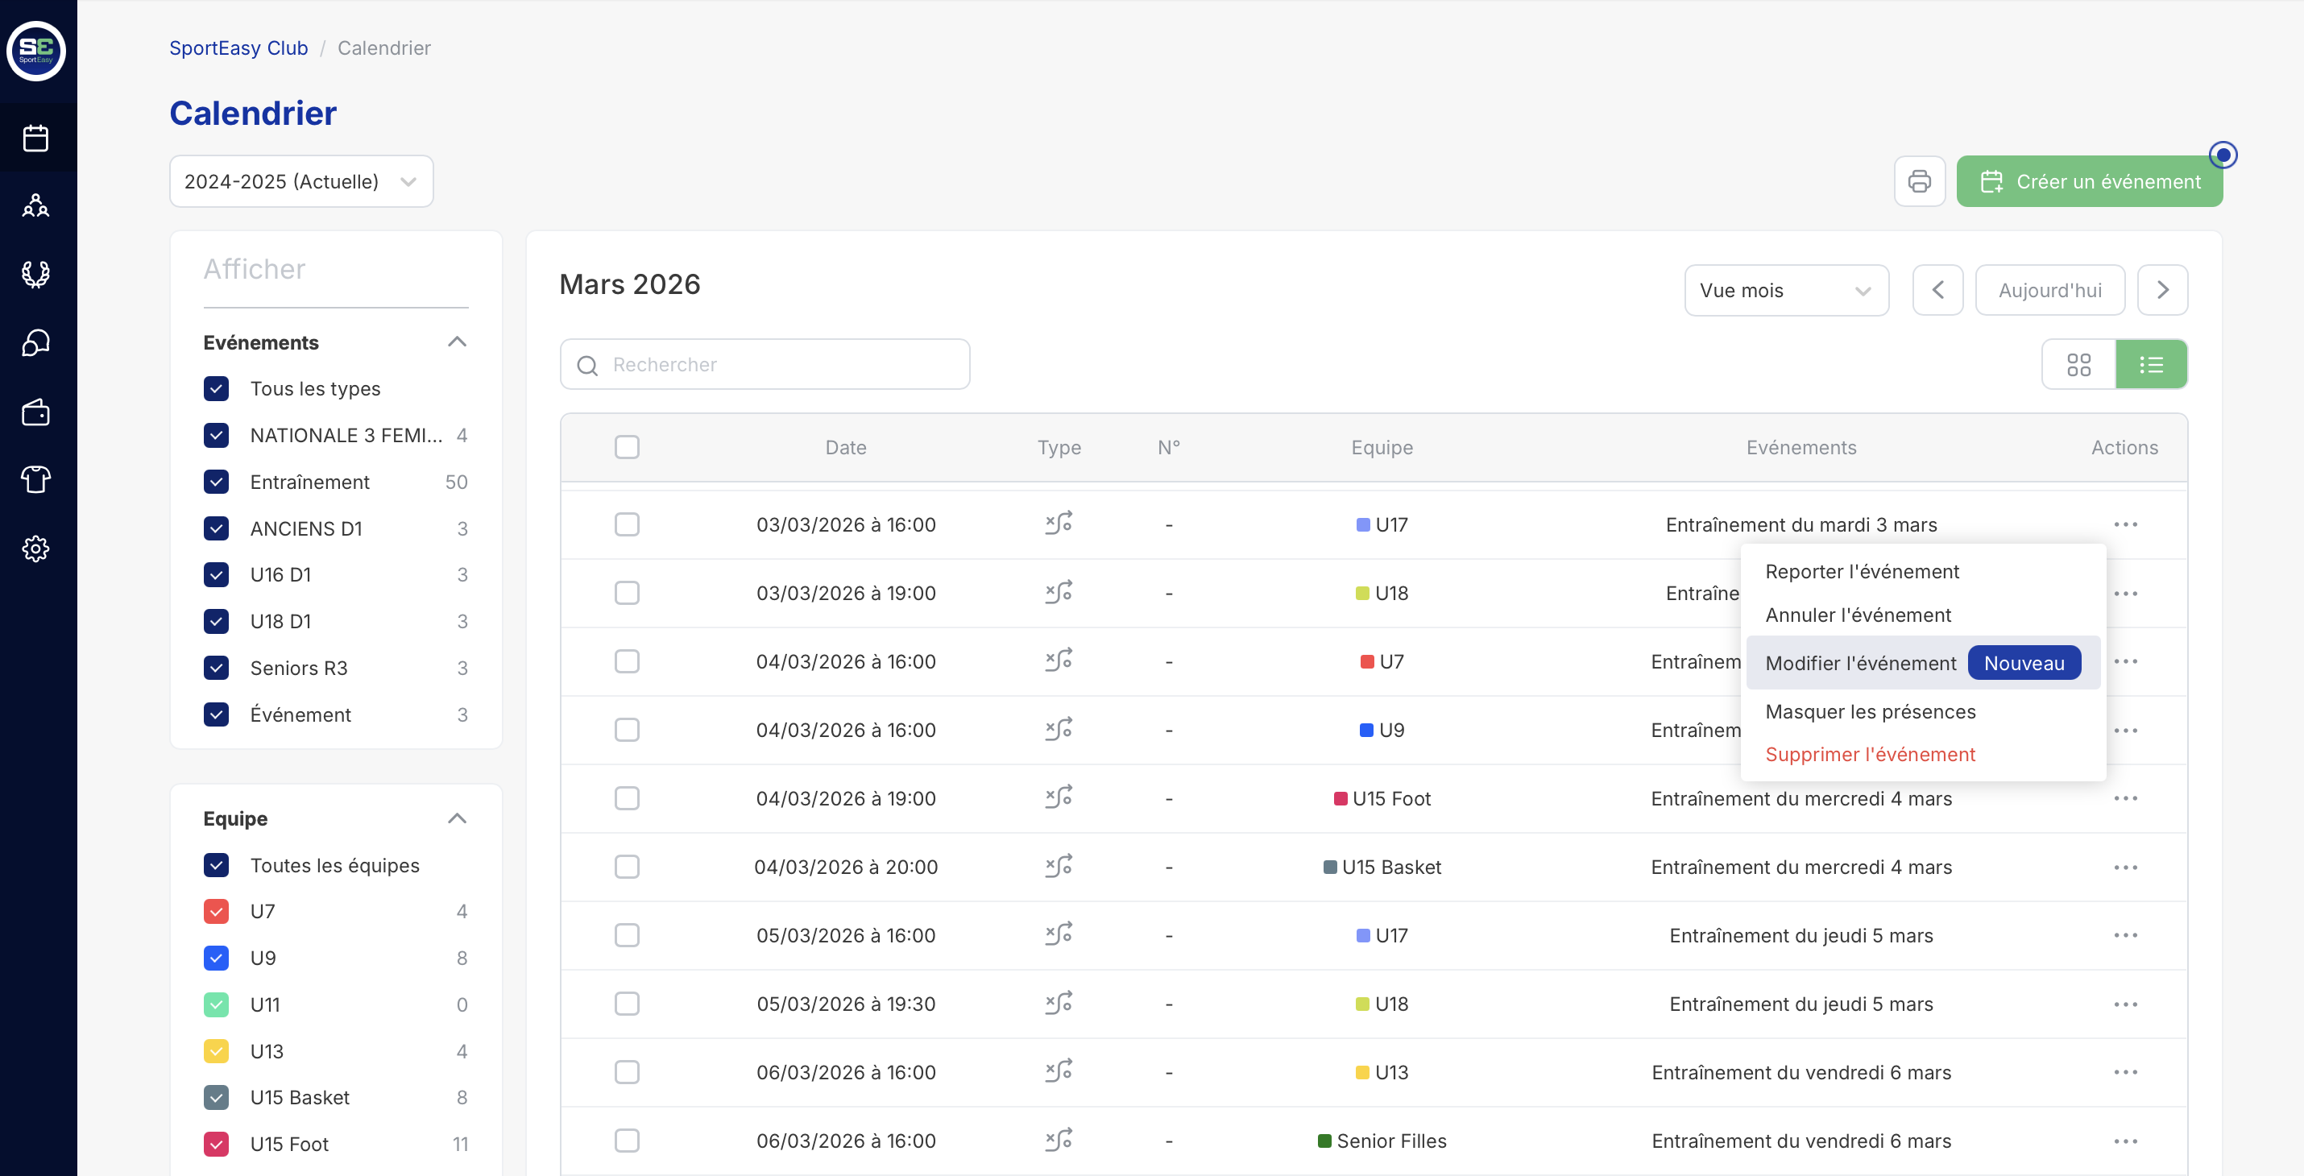
Task: Open the Vue mois view dropdown
Action: pyautogui.click(x=1785, y=291)
